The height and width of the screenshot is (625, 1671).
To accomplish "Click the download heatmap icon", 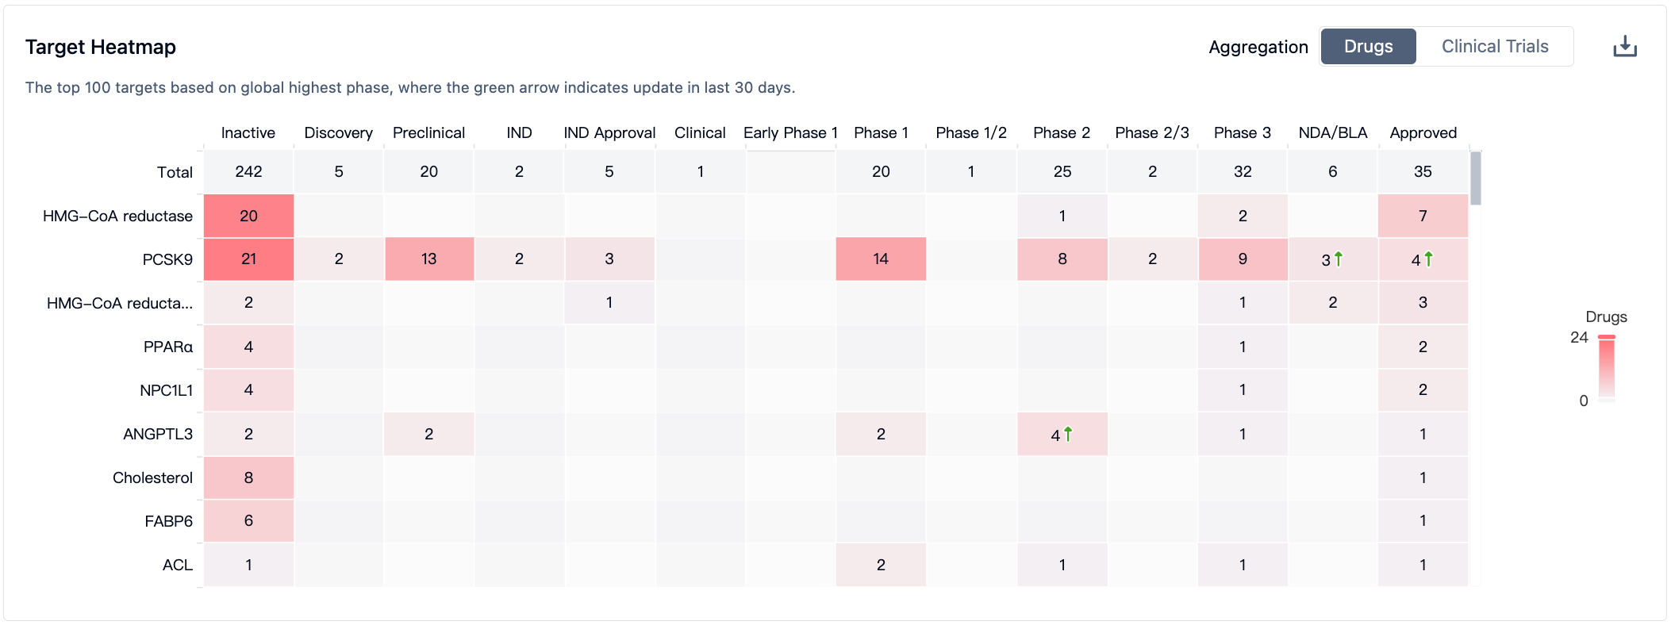I will point(1624,47).
